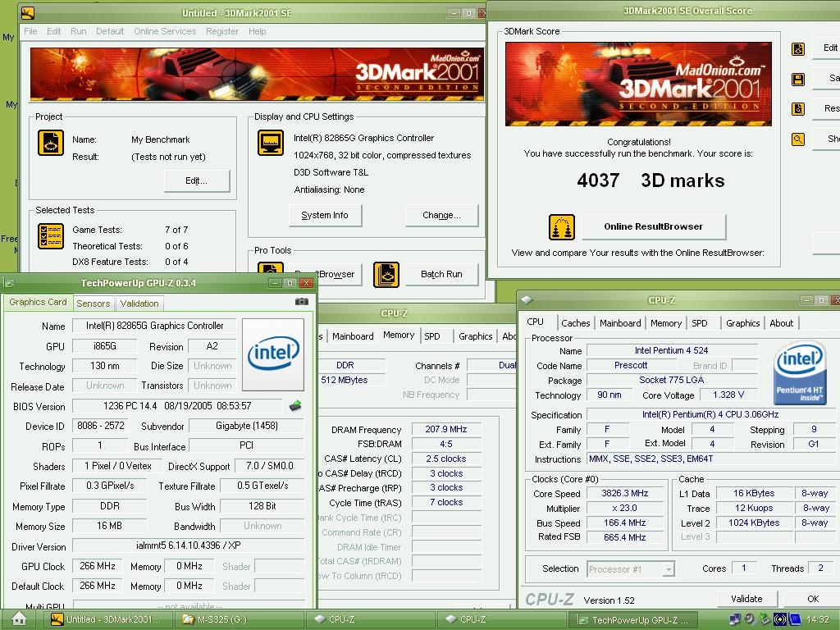Image resolution: width=840 pixels, height=630 pixels.
Task: Open the Processor #1 selection dropdown in CPU-Z
Action: click(x=631, y=569)
